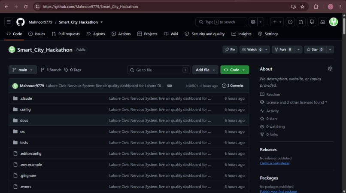This screenshot has width=346, height=193.
Task: Click Create a new release link
Action: (274, 163)
